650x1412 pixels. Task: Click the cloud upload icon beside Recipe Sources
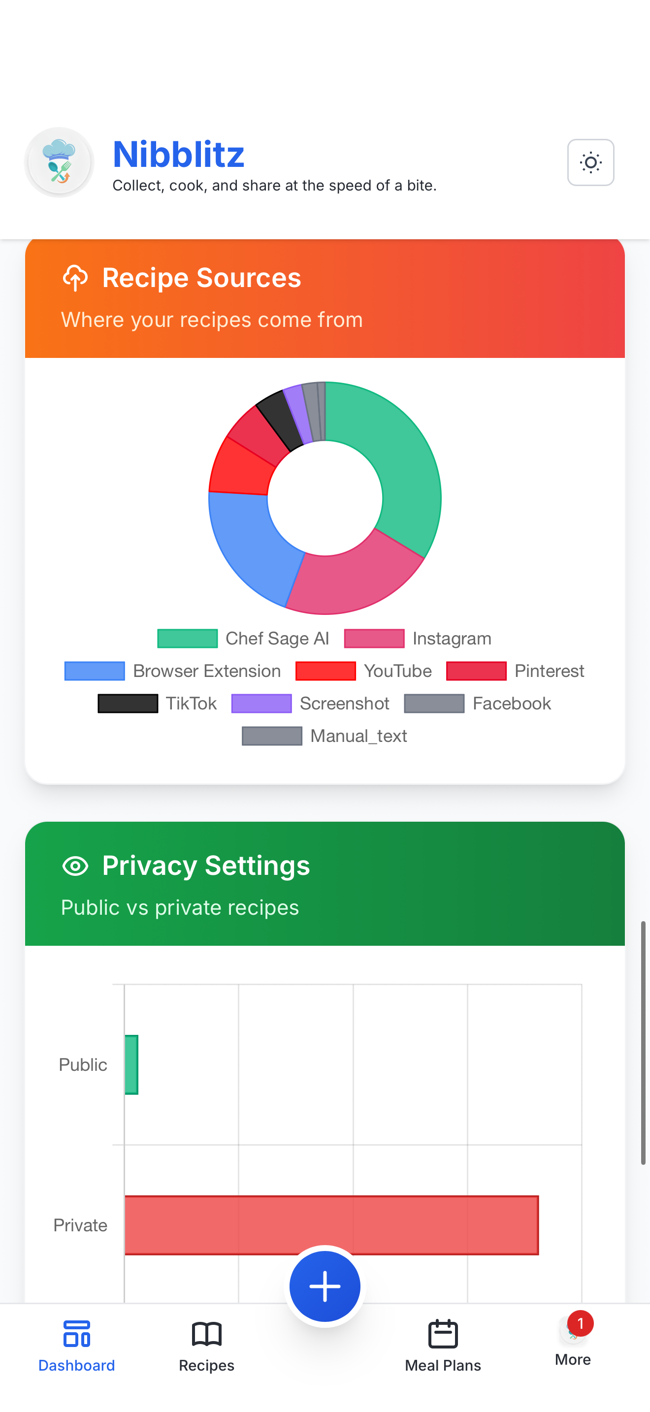(76, 279)
